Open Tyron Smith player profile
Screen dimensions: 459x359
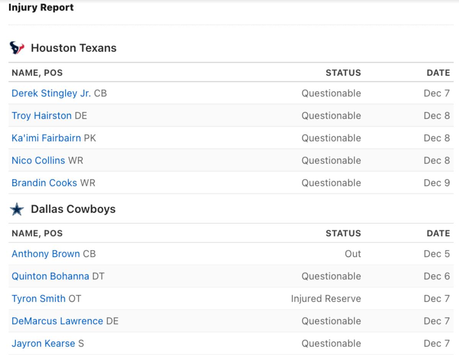click(38, 299)
